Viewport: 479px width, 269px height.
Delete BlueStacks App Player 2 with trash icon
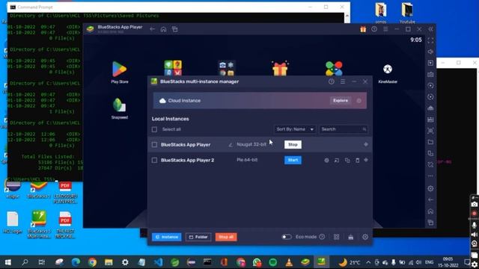(358, 160)
